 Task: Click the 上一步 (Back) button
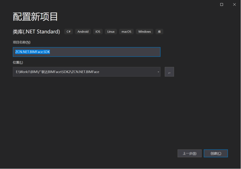(189, 153)
